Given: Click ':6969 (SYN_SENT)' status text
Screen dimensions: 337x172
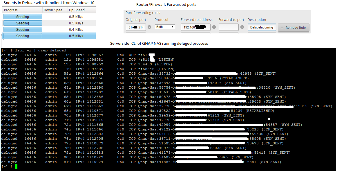Looking at the screenshot, I should pyautogui.click(x=235, y=157).
